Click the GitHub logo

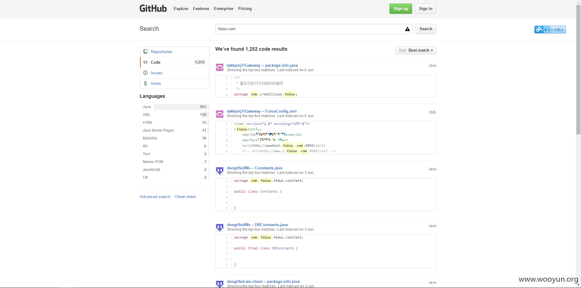[x=153, y=8]
